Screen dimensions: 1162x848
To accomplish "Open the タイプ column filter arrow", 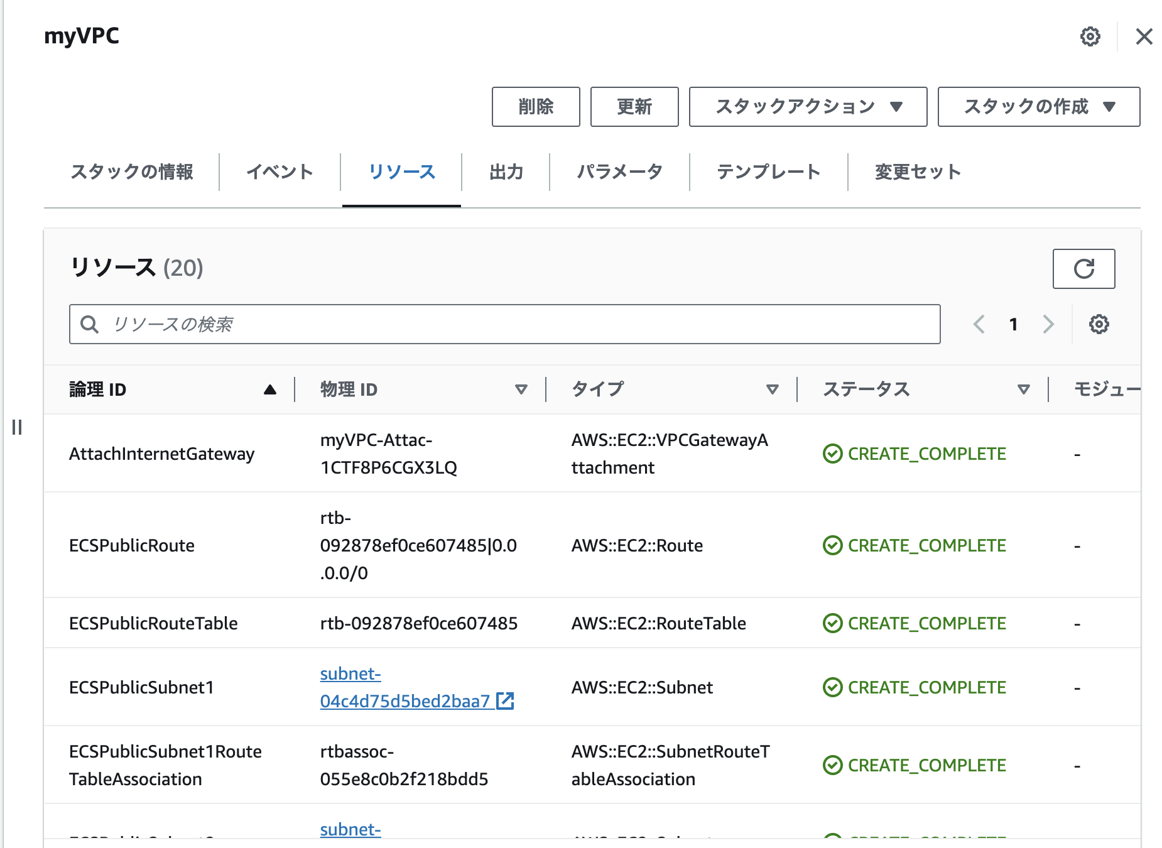I will (773, 389).
